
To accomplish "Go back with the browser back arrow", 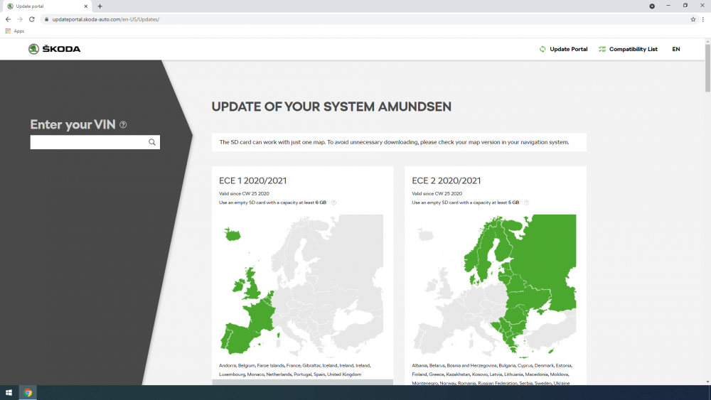I will (8, 19).
